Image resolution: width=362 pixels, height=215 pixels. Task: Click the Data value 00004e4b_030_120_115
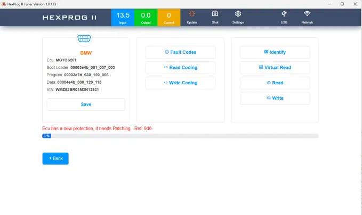pyautogui.click(x=79, y=82)
